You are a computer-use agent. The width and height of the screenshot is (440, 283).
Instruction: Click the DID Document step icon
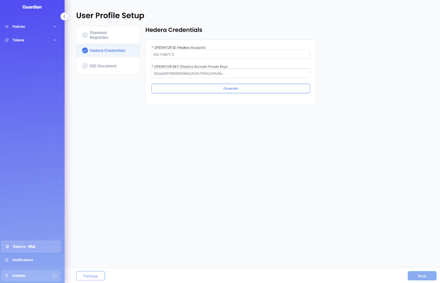[x=85, y=66]
